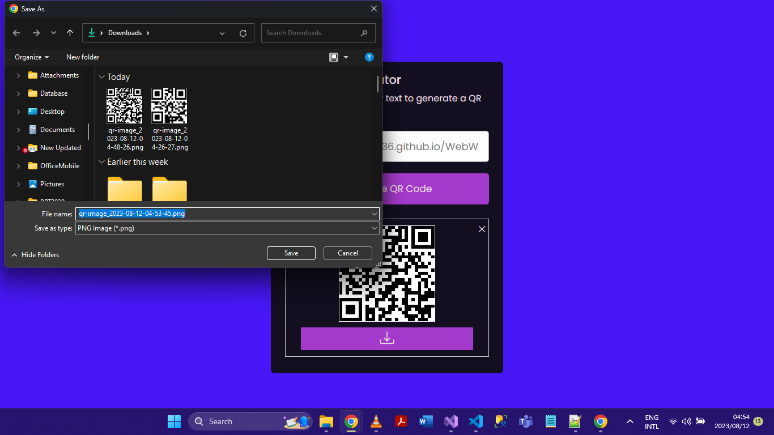Open the help icon
Image resolution: width=774 pixels, height=435 pixels.
tap(369, 57)
